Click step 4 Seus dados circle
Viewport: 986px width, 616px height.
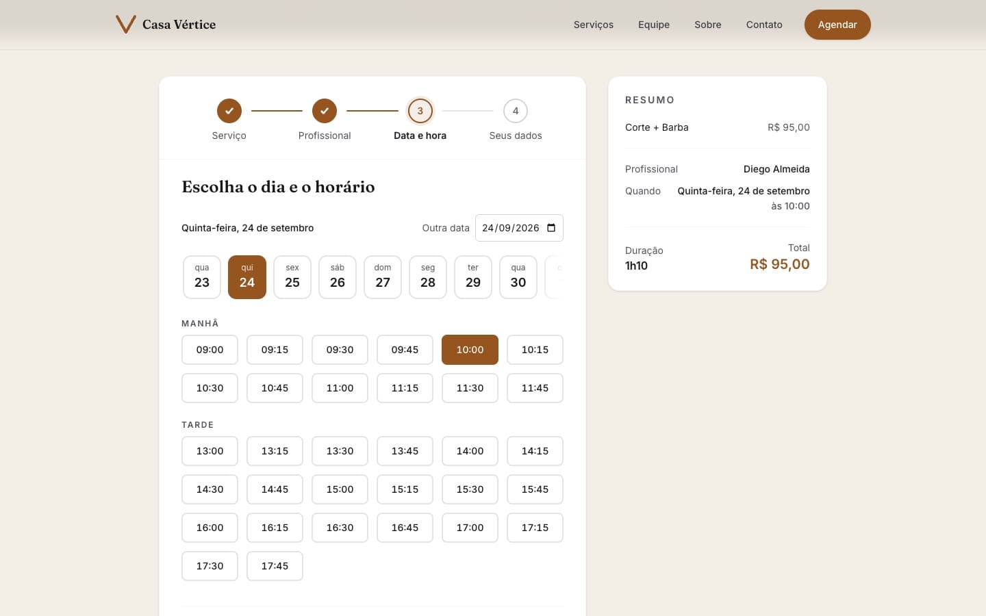(516, 111)
